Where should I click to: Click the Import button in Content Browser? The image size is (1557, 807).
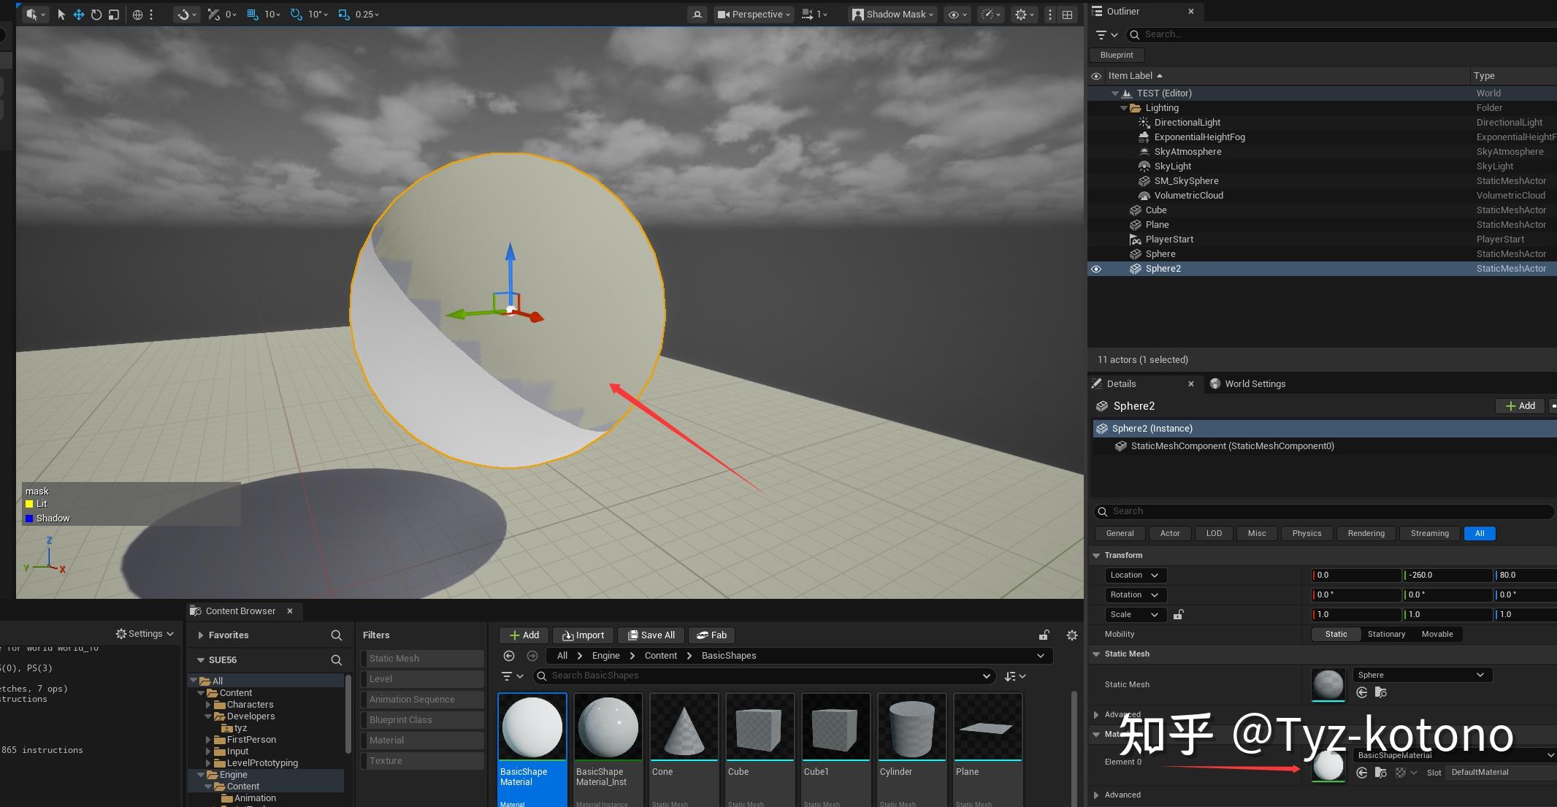tap(583, 635)
